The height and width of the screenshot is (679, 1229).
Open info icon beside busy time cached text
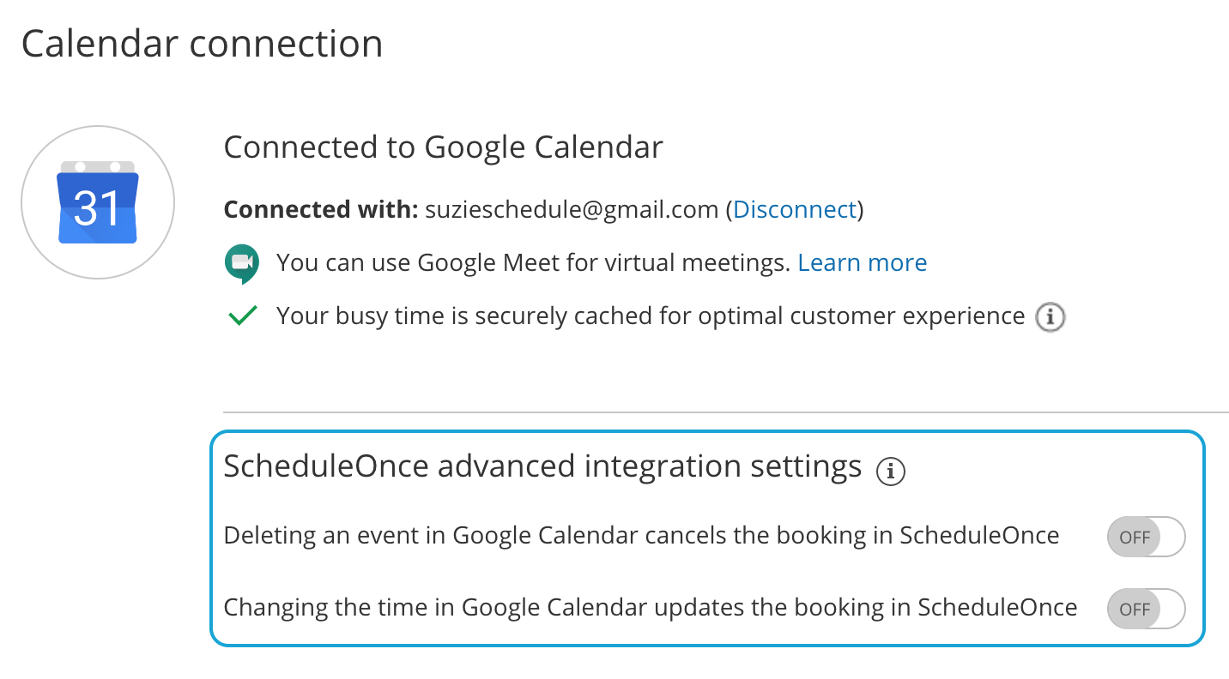[x=1050, y=317]
